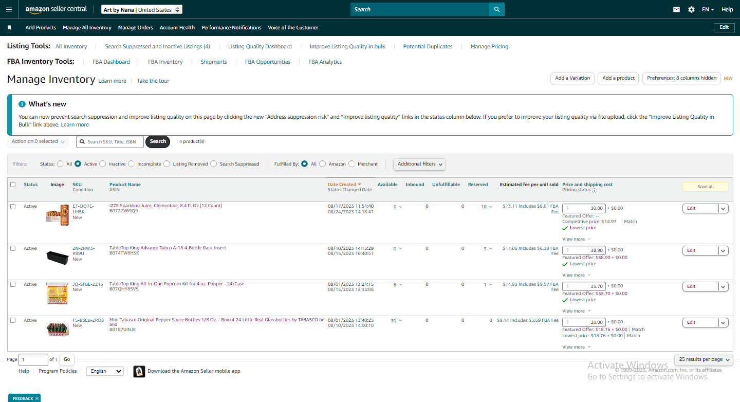This screenshot has height=402, width=740.
Task: Open Voice of the Customer
Action: pyautogui.click(x=293, y=28)
